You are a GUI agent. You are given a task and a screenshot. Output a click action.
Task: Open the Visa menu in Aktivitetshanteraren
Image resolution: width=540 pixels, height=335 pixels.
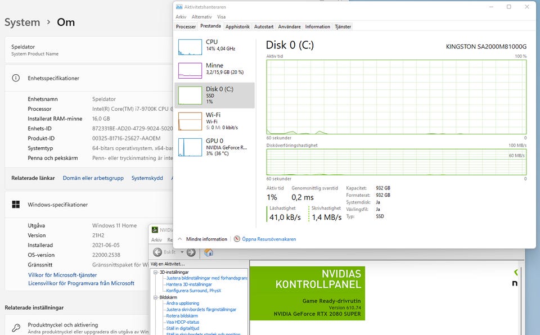pos(222,17)
